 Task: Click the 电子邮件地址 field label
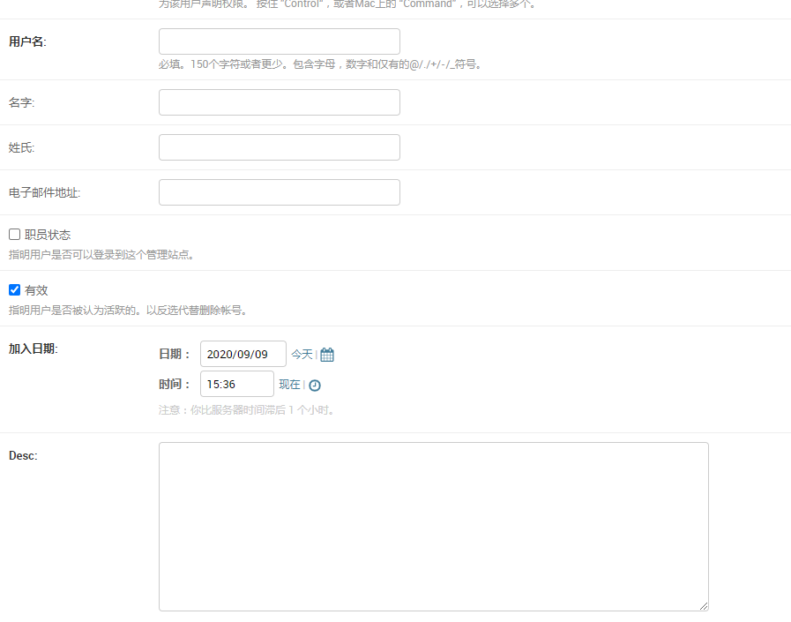click(x=44, y=193)
